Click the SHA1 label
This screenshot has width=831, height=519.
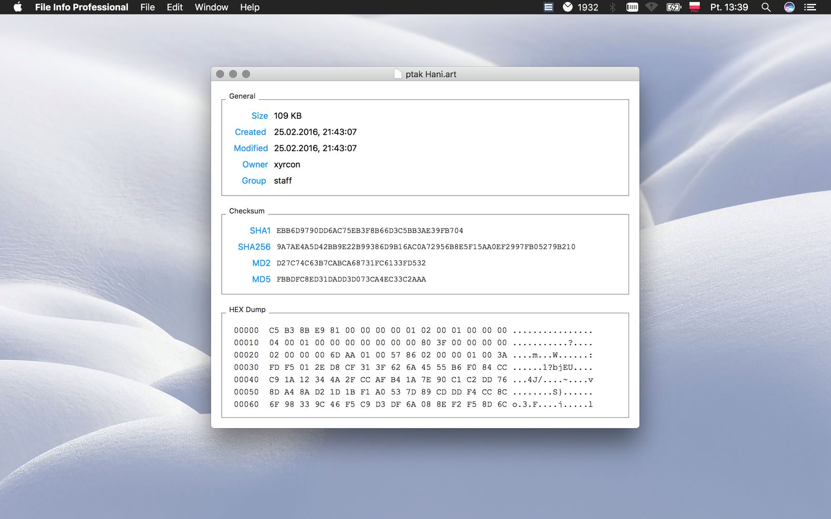click(260, 231)
